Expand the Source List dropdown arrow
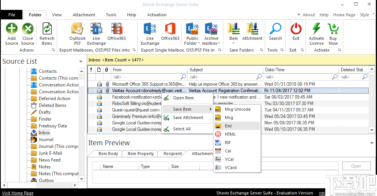Image resolution: width=377 pixels, height=196 pixels. [x=81, y=61]
